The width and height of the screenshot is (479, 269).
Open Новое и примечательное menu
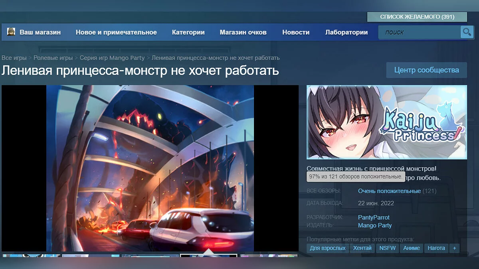[x=116, y=32]
